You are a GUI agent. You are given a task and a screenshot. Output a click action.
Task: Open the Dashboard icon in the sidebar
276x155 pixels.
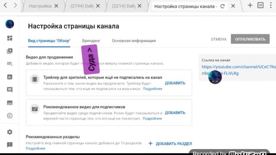[9, 38]
